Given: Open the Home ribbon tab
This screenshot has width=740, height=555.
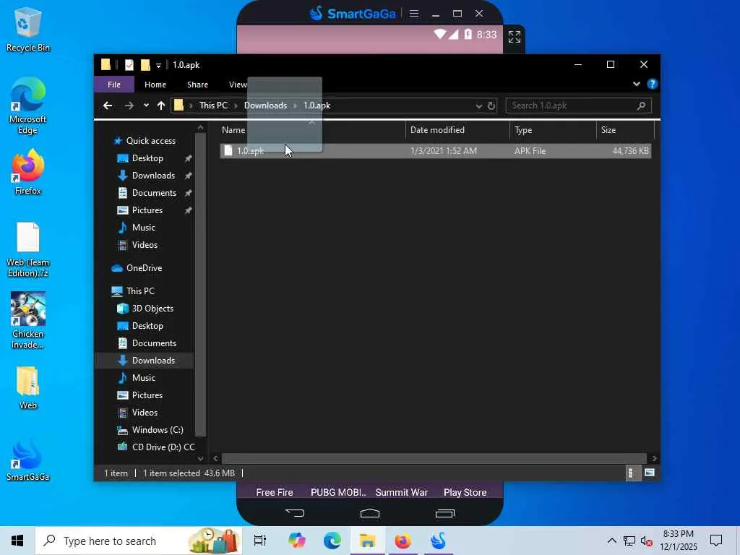Looking at the screenshot, I should tap(155, 85).
